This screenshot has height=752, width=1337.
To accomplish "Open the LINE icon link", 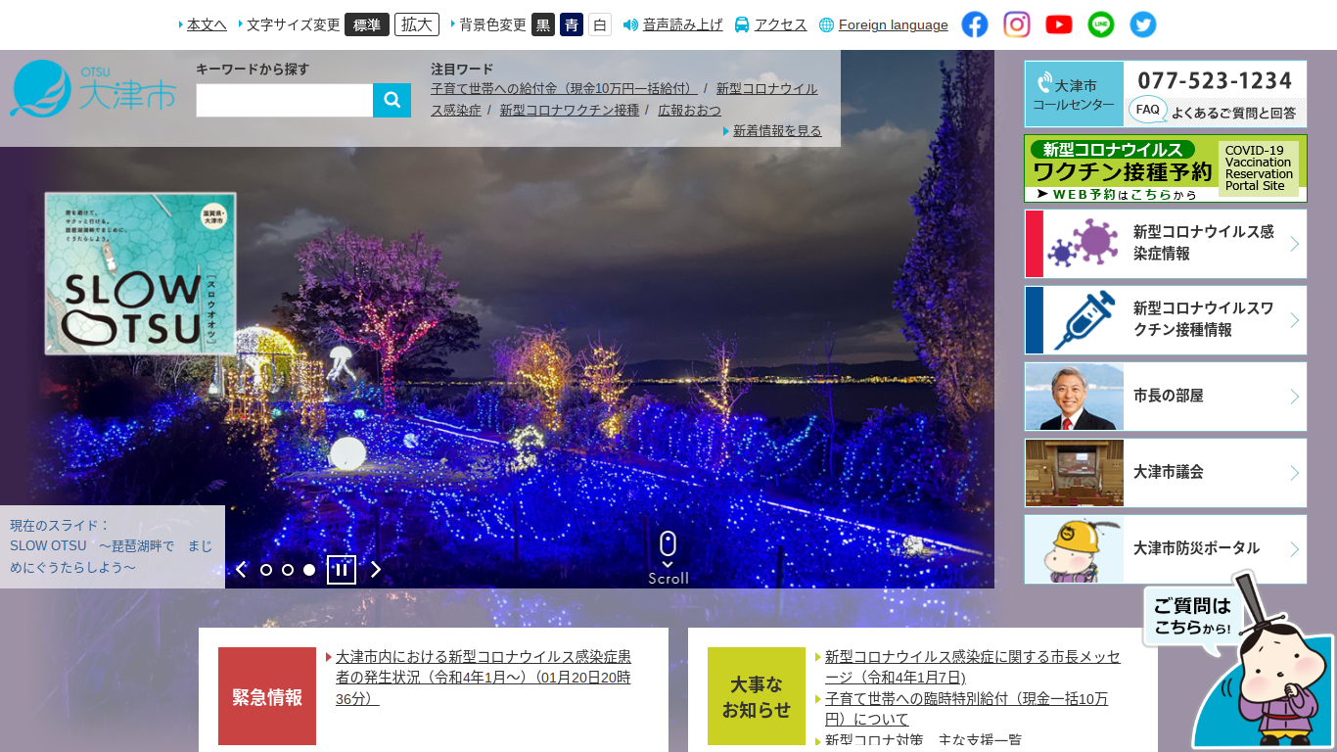I will click(x=1101, y=24).
